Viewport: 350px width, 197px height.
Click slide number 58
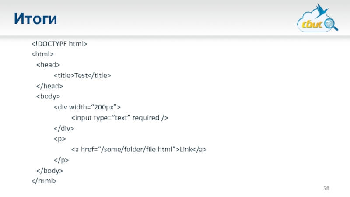point(326,188)
